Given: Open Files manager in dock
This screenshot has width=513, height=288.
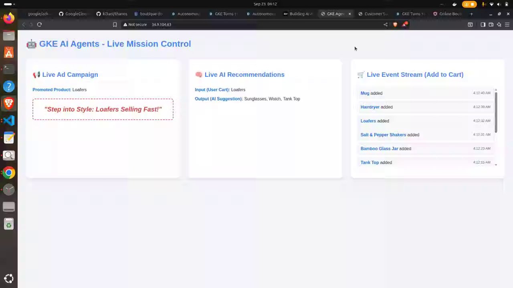Looking at the screenshot, I should pyautogui.click(x=9, y=35).
